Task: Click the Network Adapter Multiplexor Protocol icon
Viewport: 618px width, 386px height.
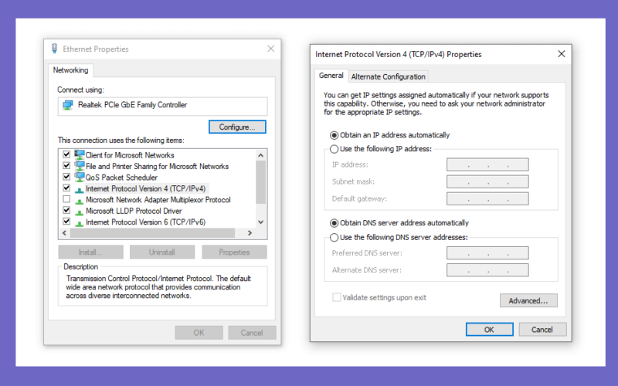Action: tap(80, 201)
